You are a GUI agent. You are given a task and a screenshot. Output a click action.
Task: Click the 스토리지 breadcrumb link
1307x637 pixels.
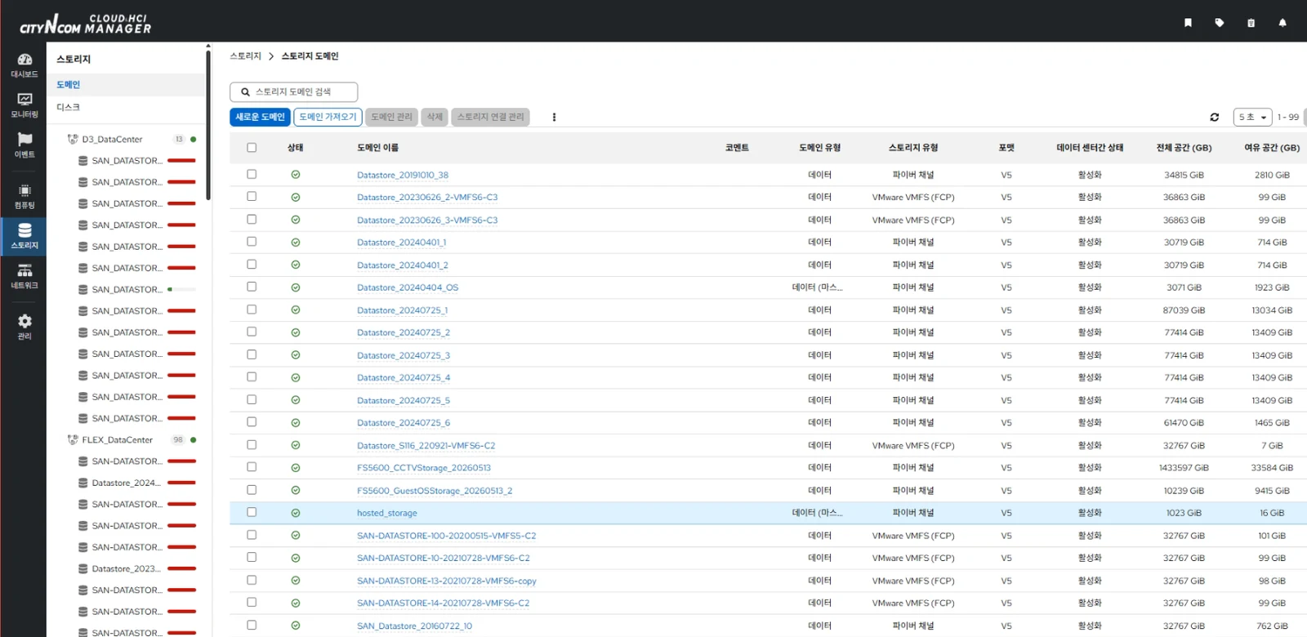(245, 56)
